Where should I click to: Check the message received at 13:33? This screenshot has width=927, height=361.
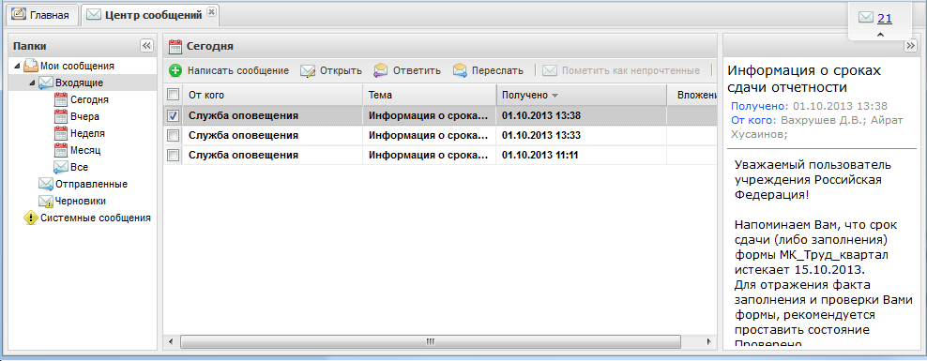pos(174,136)
